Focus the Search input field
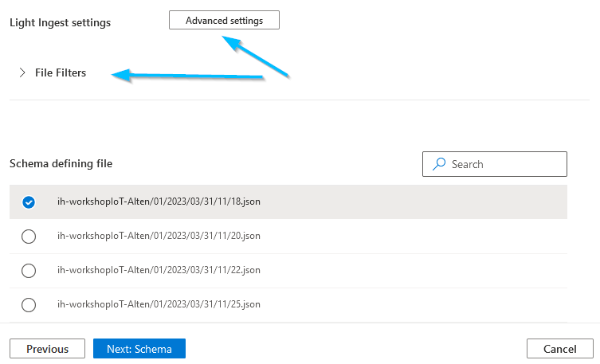The width and height of the screenshot is (600, 364). (x=504, y=164)
